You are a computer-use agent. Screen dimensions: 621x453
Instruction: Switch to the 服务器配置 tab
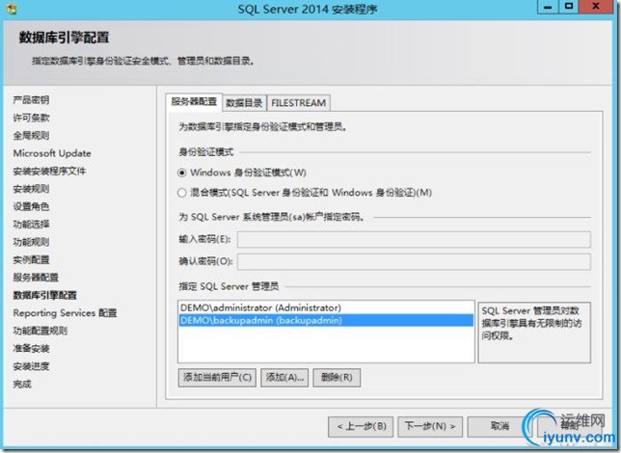(x=194, y=102)
